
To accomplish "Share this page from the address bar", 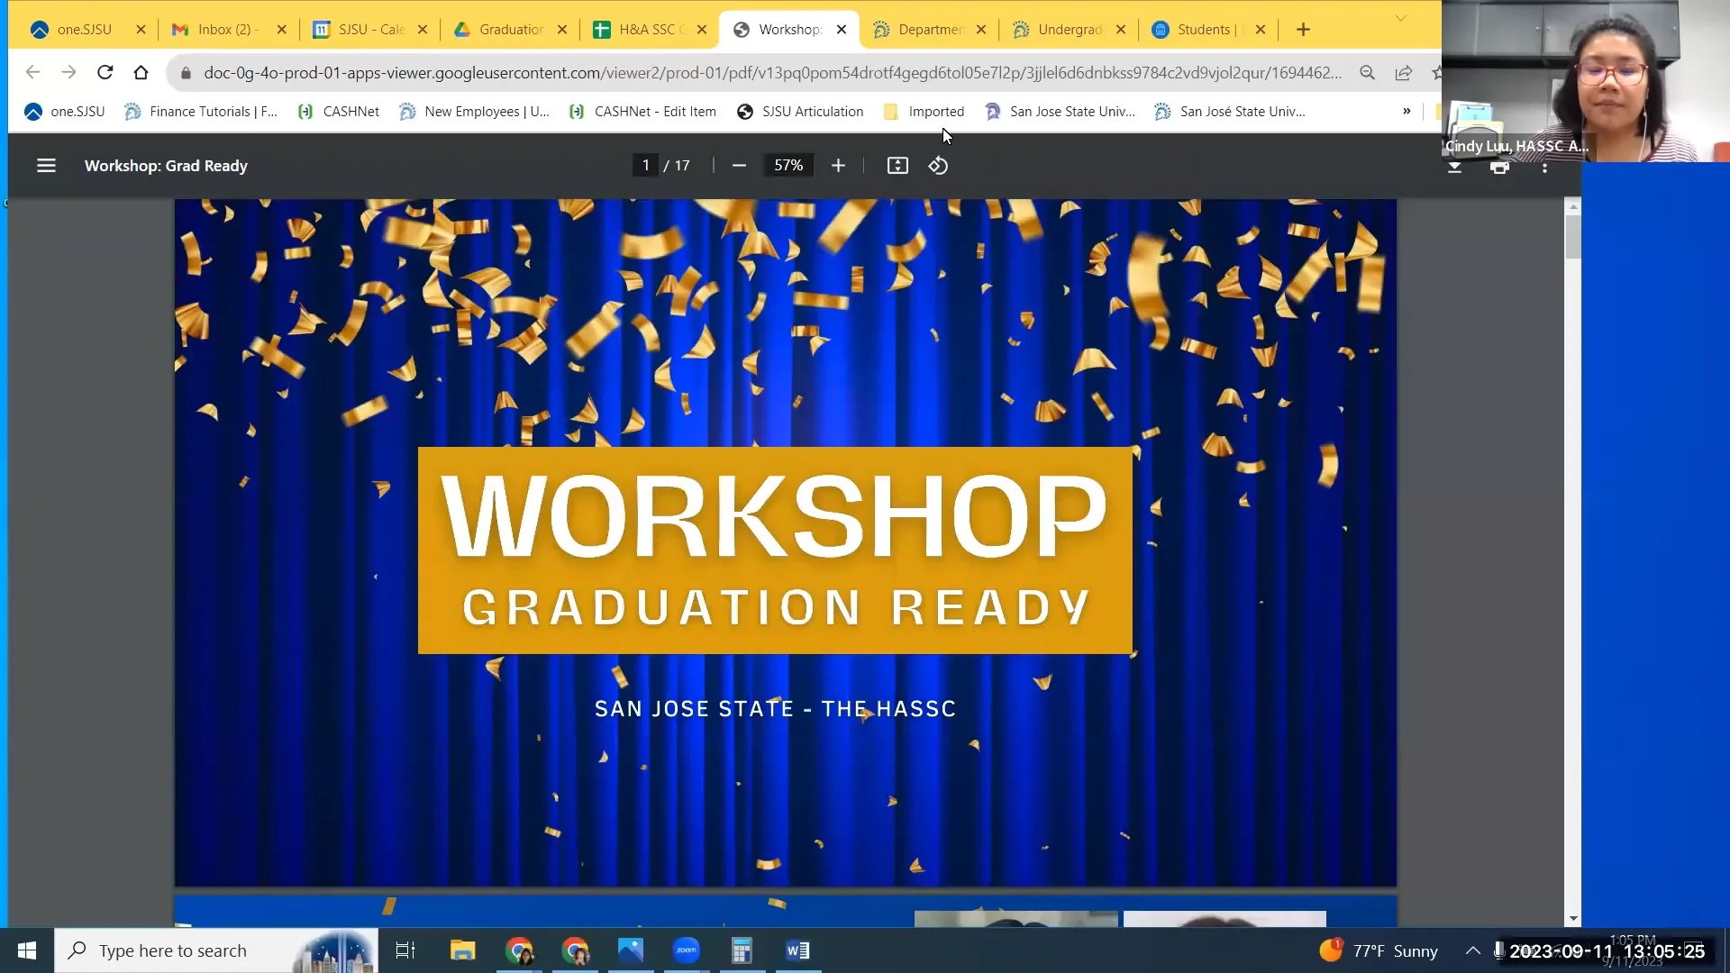I will (1403, 73).
